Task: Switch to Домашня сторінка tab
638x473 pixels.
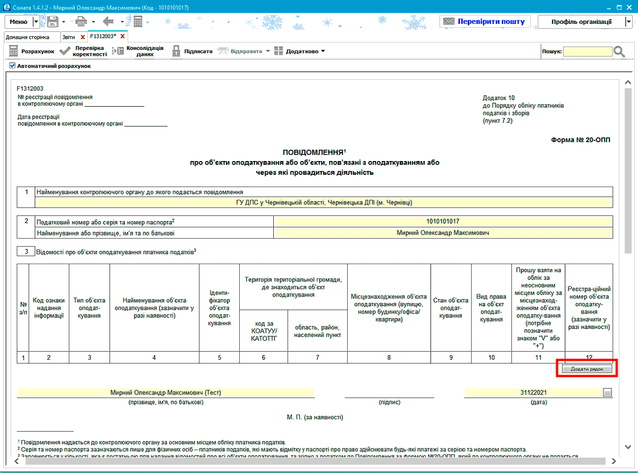Action: tap(27, 37)
